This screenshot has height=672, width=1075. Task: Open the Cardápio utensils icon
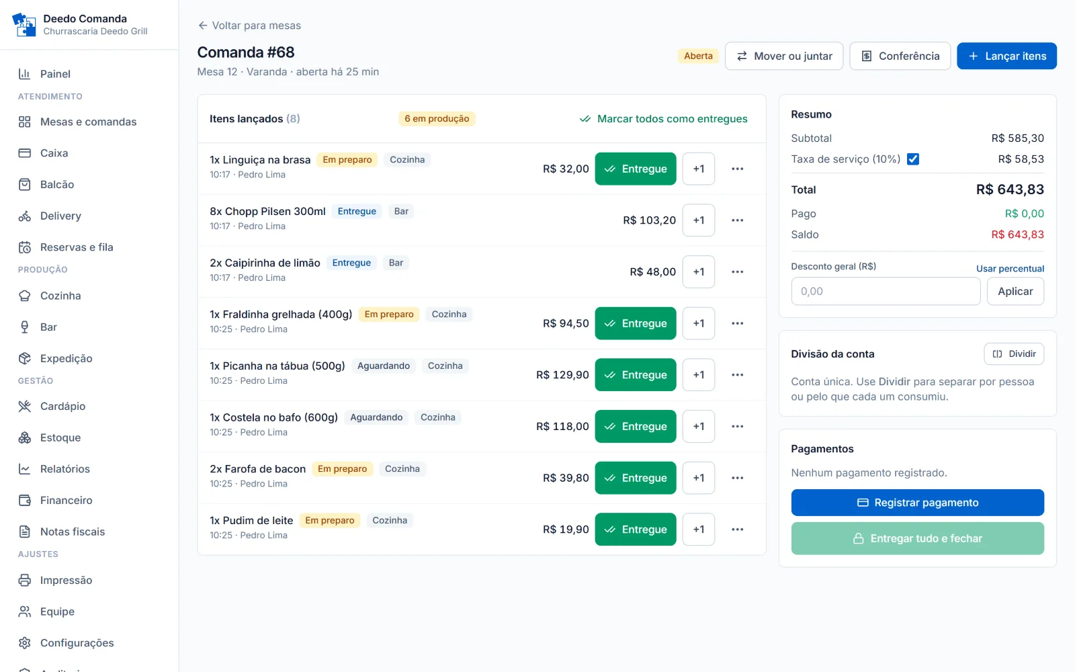pyautogui.click(x=25, y=406)
